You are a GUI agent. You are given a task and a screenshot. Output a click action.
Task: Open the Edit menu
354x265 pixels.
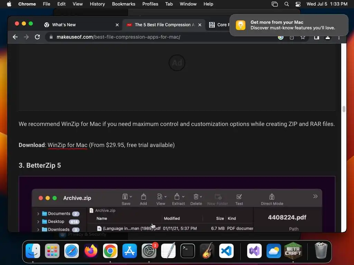(x=62, y=4)
